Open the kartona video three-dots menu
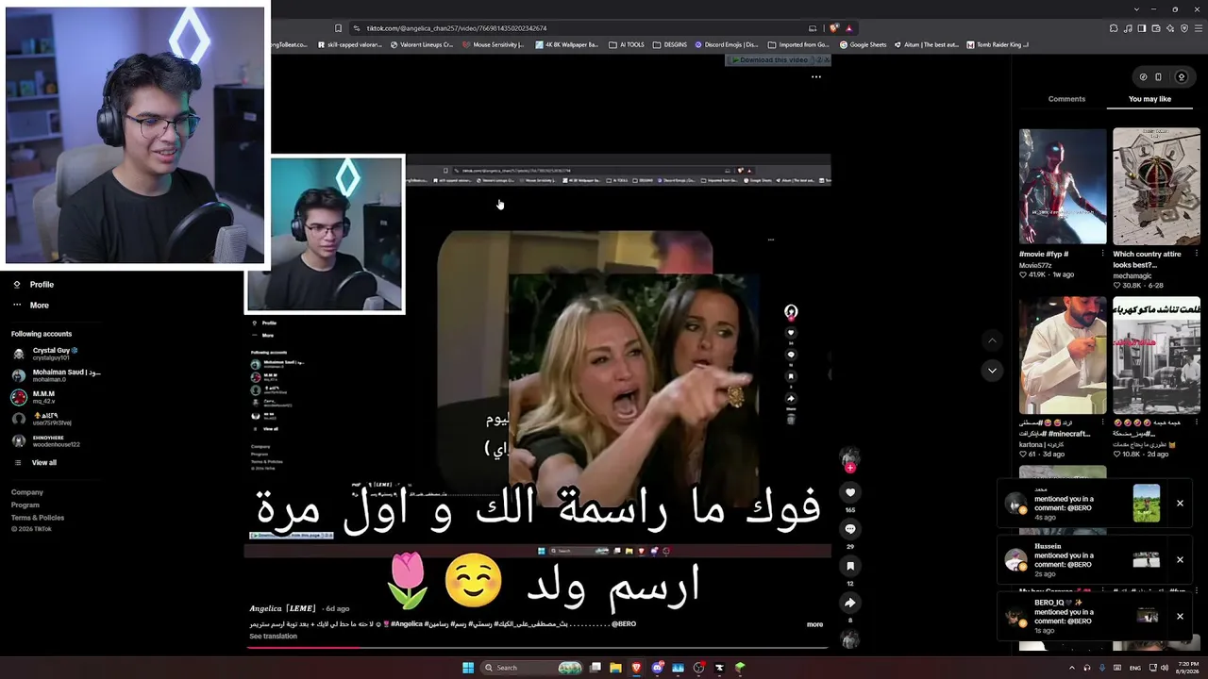The width and height of the screenshot is (1208, 679). [1102, 422]
